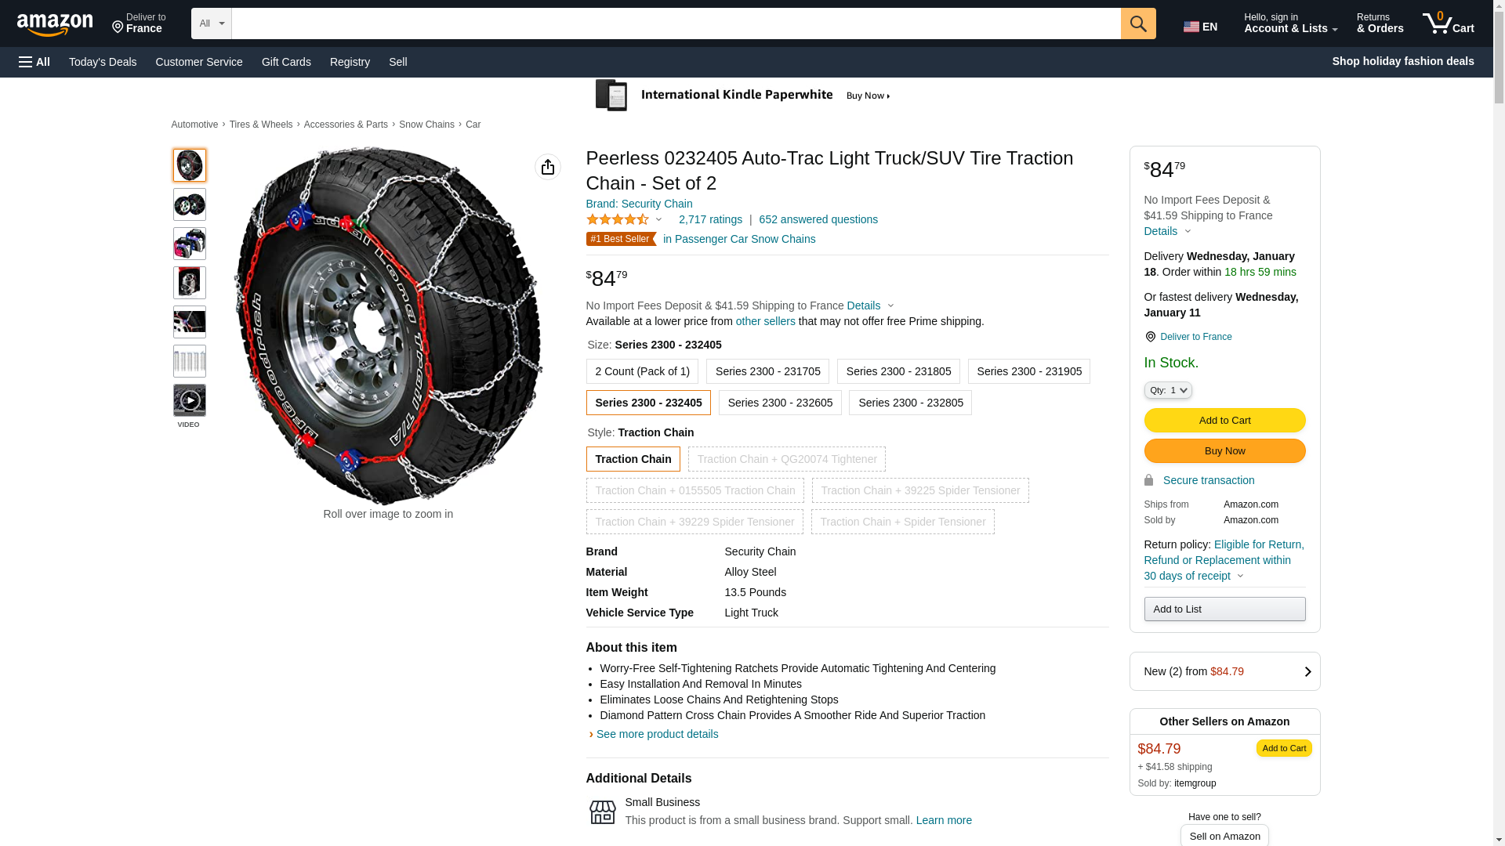Select size Series 2300 - 231705
This screenshot has height=846, width=1505.
point(767,371)
